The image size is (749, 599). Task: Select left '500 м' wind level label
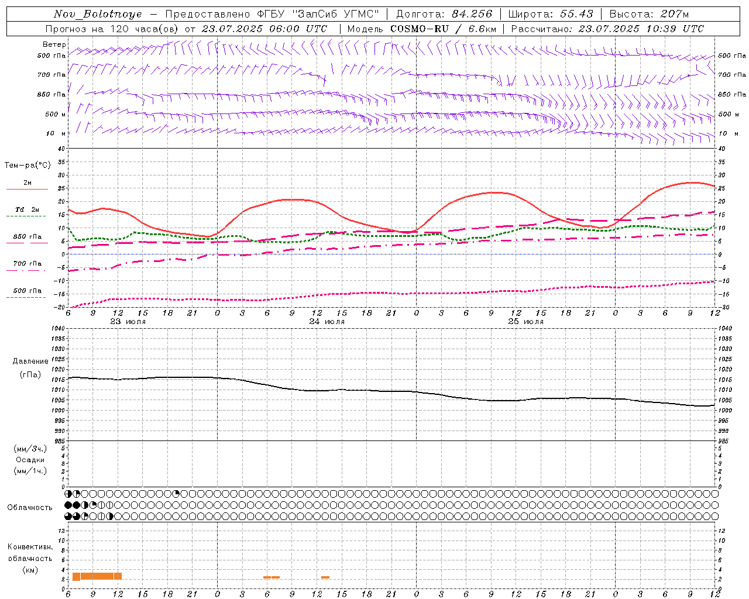(56, 114)
